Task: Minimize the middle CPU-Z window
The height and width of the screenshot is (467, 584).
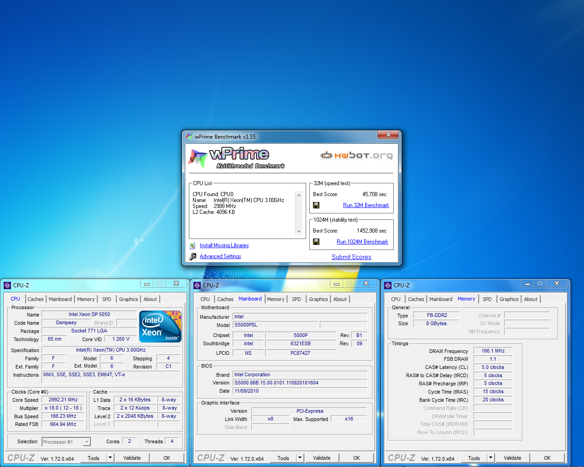Action: tap(337, 284)
